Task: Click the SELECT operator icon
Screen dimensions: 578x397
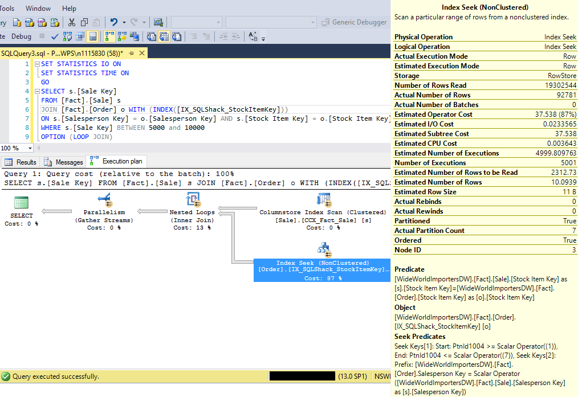Action: (x=22, y=202)
